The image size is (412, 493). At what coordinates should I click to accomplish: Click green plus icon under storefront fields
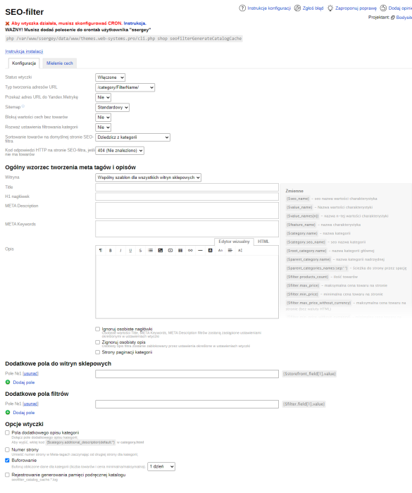[x=8, y=382]
